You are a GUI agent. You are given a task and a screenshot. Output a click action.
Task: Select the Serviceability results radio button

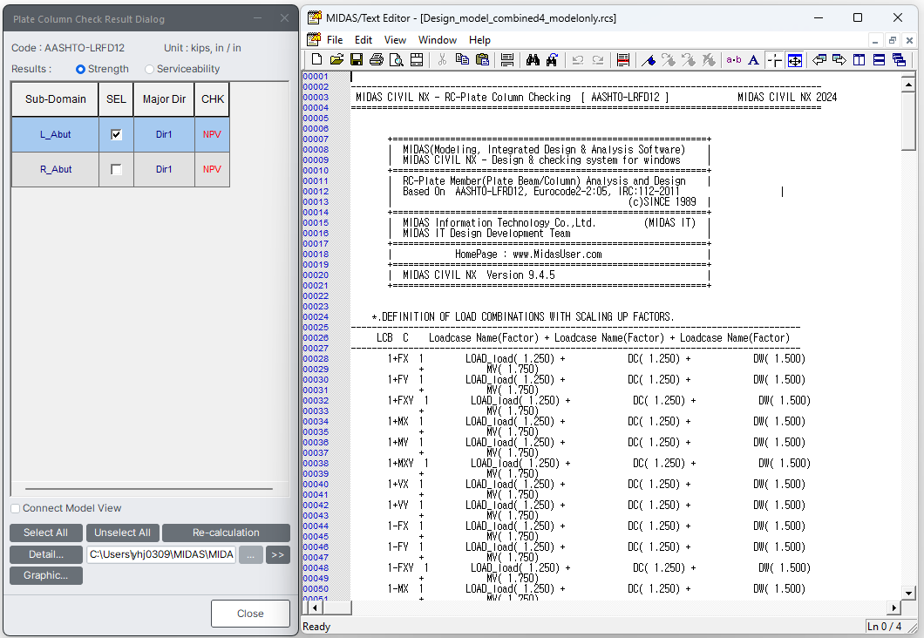[x=150, y=69]
